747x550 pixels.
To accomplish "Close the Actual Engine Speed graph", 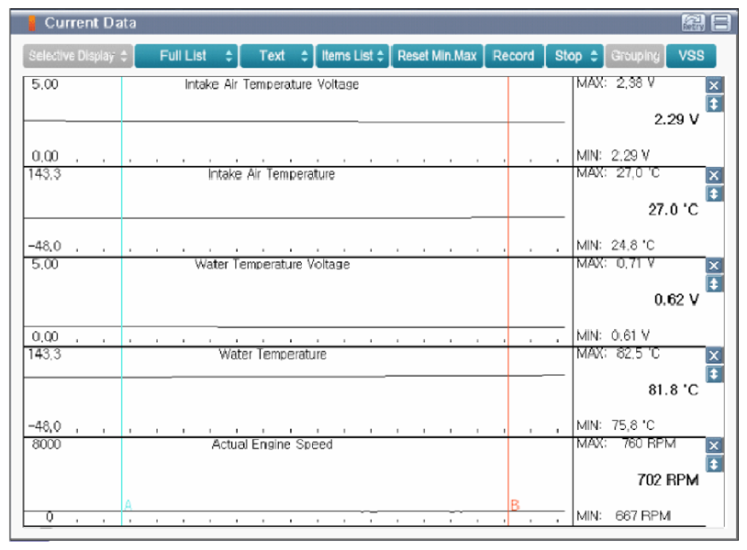I will (x=715, y=445).
